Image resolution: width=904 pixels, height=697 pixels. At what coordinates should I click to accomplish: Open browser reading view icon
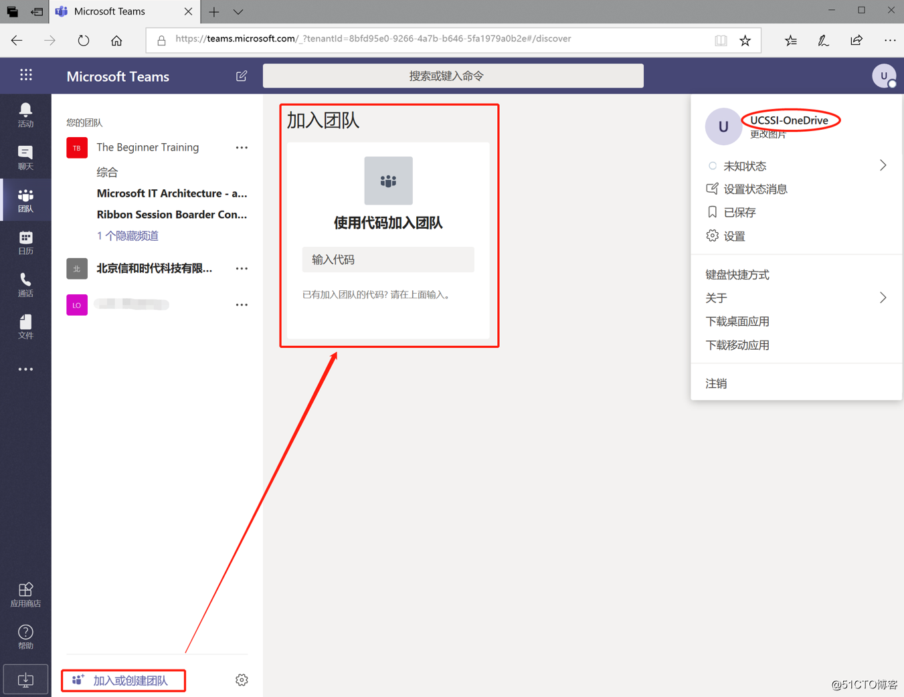(721, 41)
